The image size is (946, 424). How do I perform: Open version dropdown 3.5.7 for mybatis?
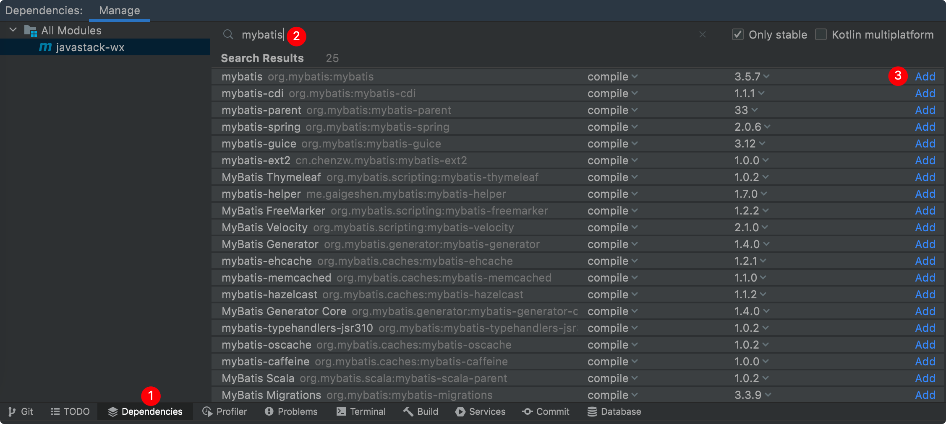click(752, 77)
